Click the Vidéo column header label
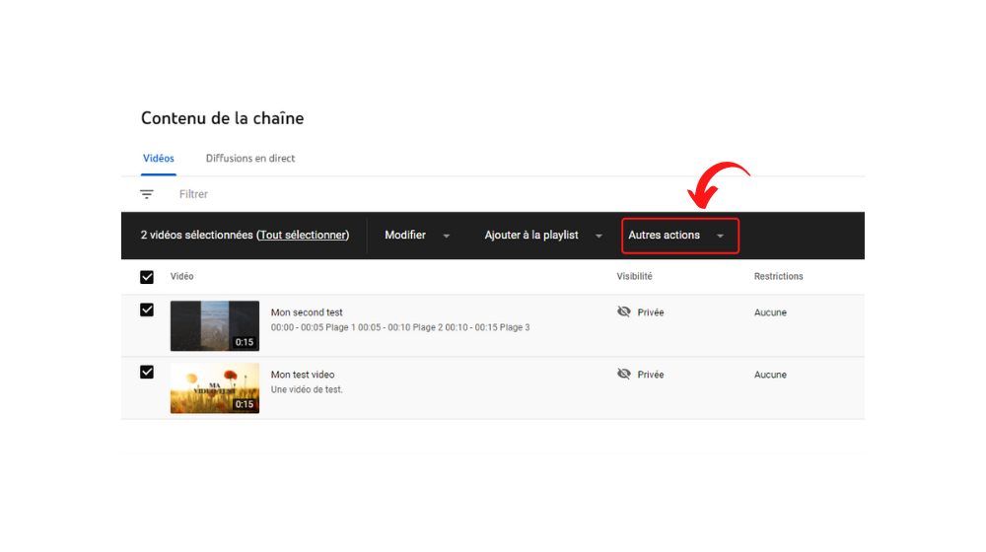 181,277
